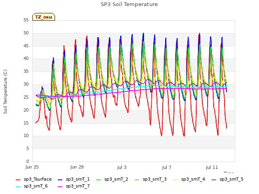Toggle sp3_smT_6 series in legend

pyautogui.click(x=32, y=186)
